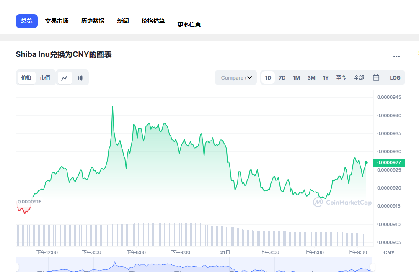The height and width of the screenshot is (272, 419).
Task: Click the opening price label 0.0000916
Action: coord(30,202)
